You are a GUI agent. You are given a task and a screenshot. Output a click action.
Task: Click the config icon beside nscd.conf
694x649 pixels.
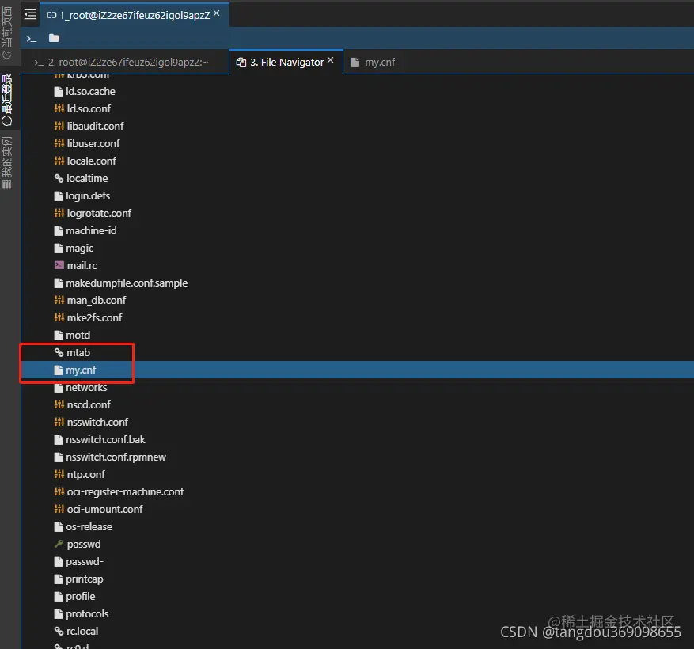(x=59, y=404)
